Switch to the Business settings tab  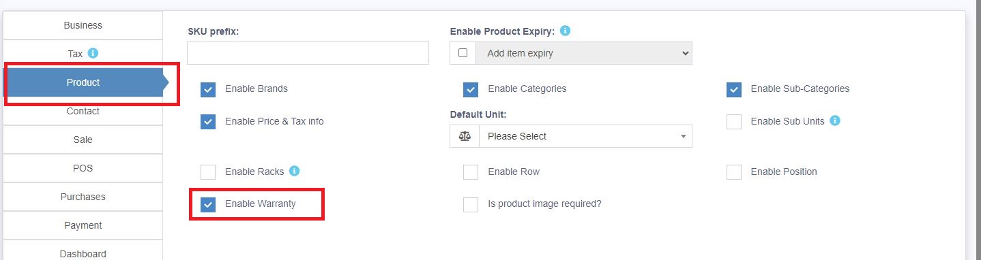(x=83, y=25)
